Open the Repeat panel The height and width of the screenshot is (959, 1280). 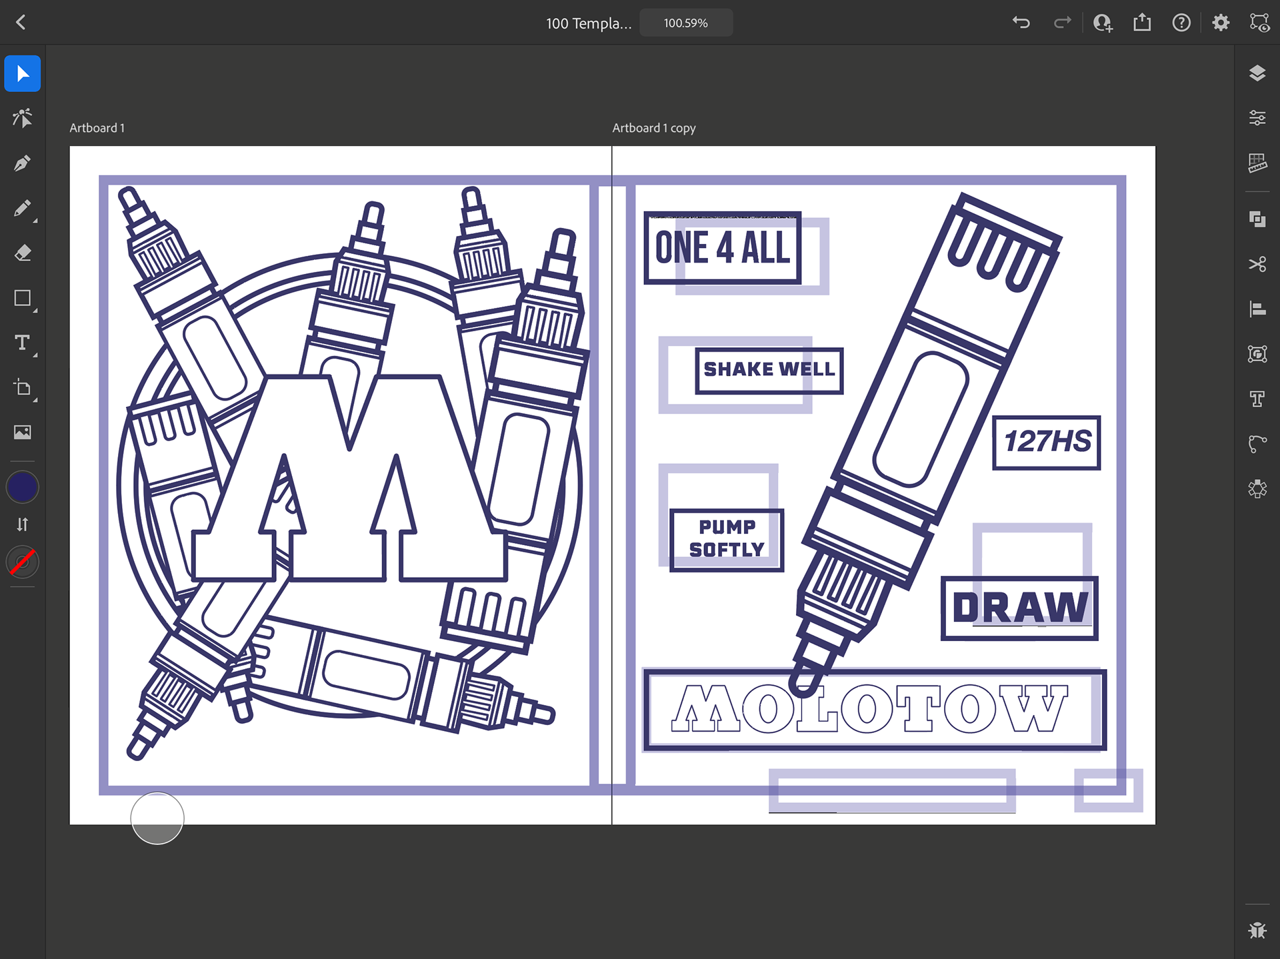(x=1257, y=488)
